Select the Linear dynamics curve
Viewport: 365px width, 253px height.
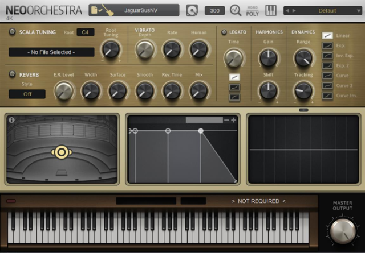[x=327, y=35]
